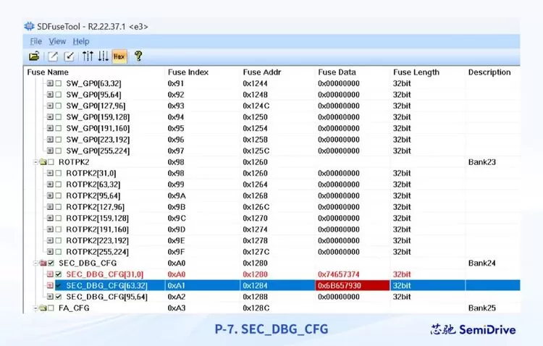Click the up-arrows toolbar icon
The image size is (543, 346).
click(x=88, y=56)
